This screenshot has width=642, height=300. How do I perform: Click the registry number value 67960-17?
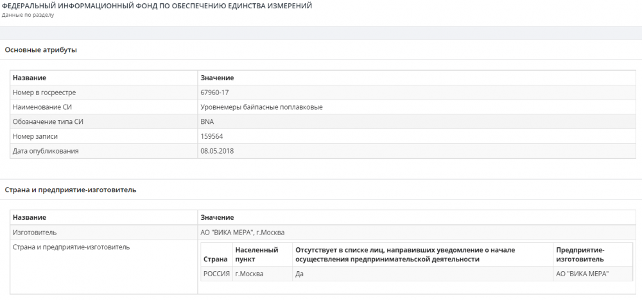[x=214, y=93]
